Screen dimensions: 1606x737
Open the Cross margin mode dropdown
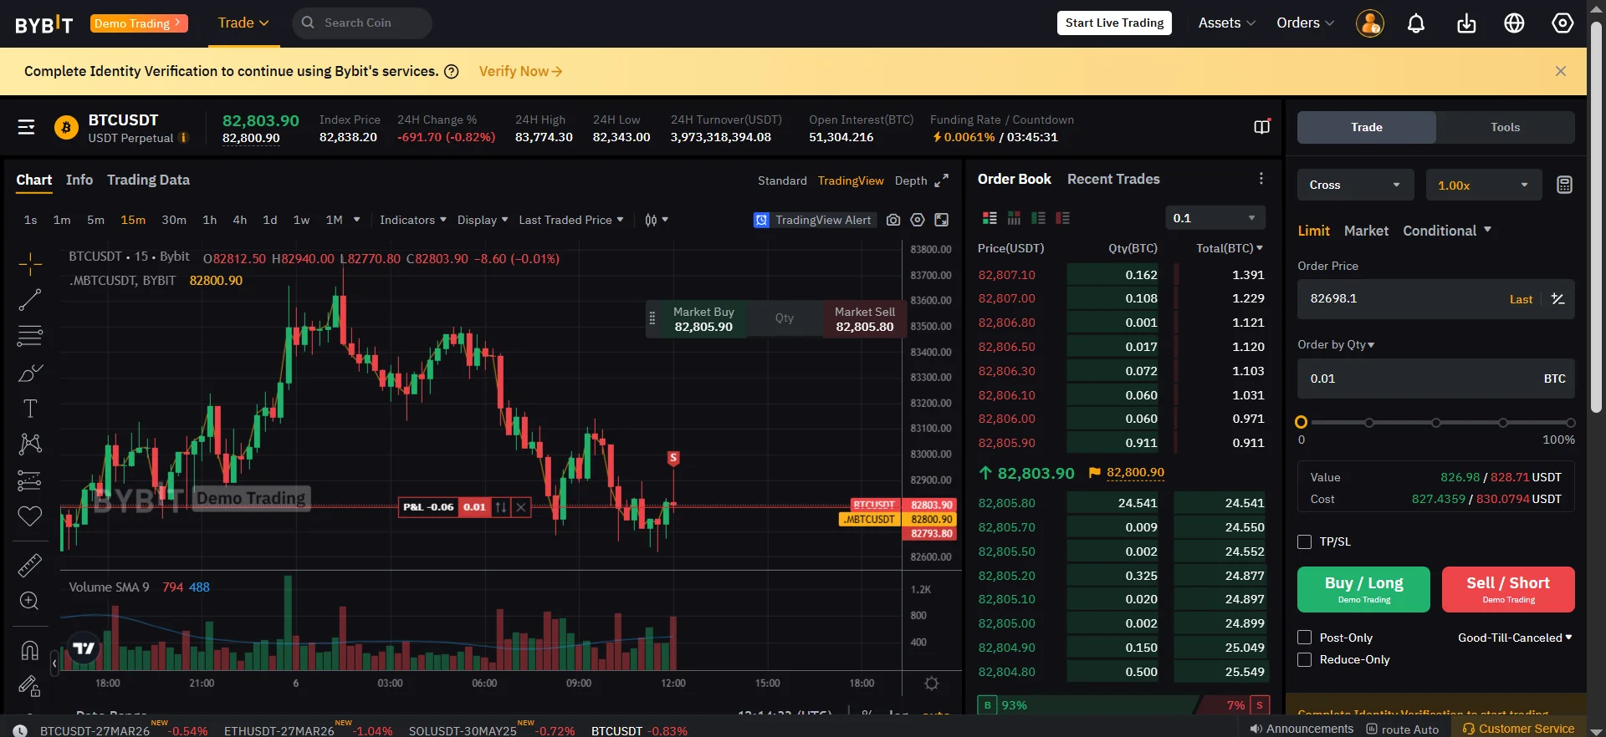pyautogui.click(x=1355, y=185)
